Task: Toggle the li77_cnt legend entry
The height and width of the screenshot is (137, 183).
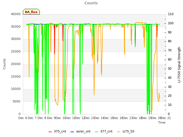Action: 104,131
